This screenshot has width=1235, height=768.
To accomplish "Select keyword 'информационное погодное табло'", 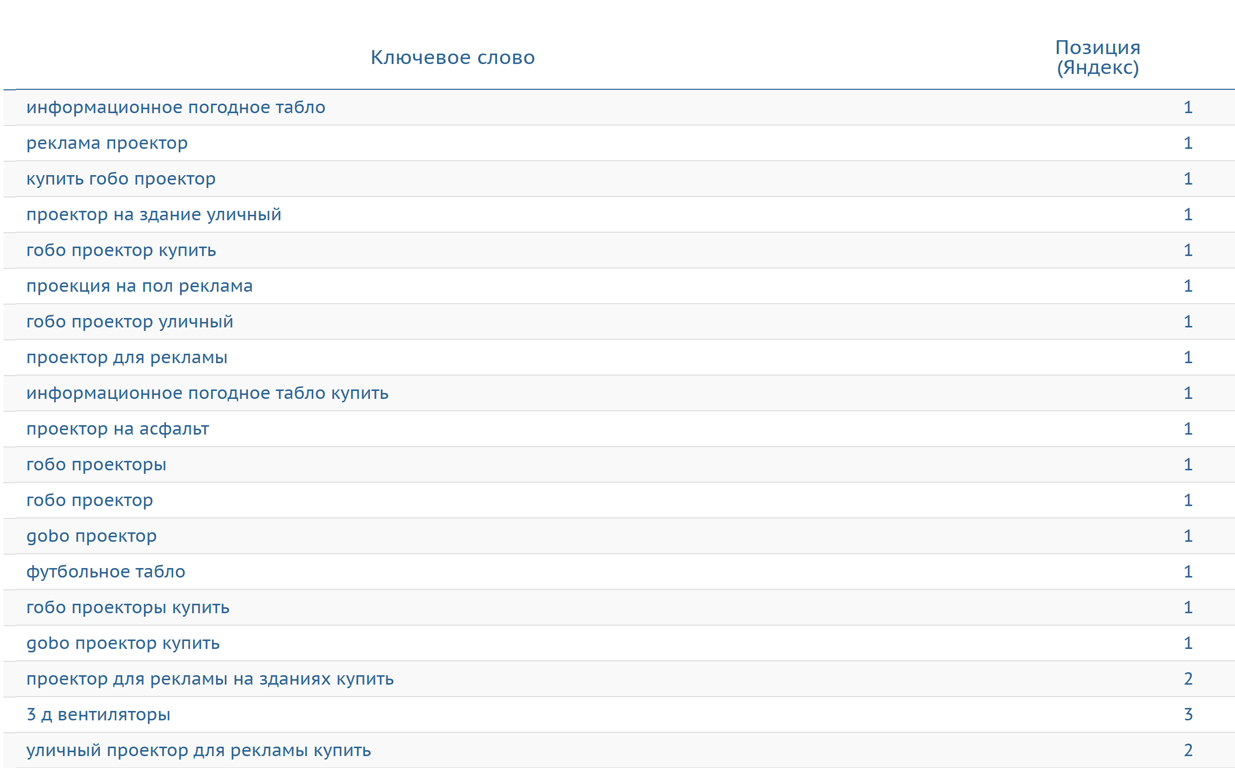I will coord(175,107).
